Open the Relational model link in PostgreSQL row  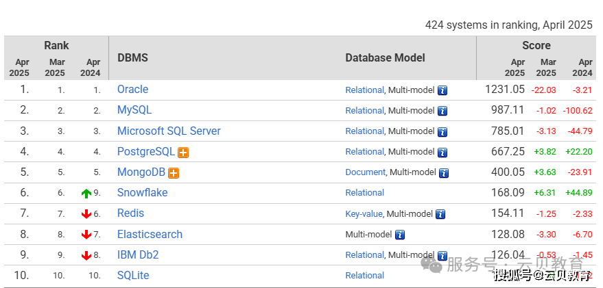[x=364, y=152]
